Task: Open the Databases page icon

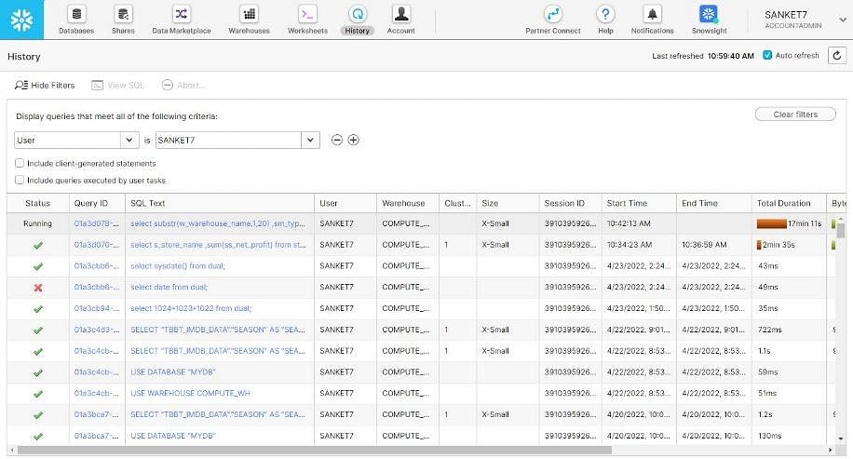Action: (76, 14)
